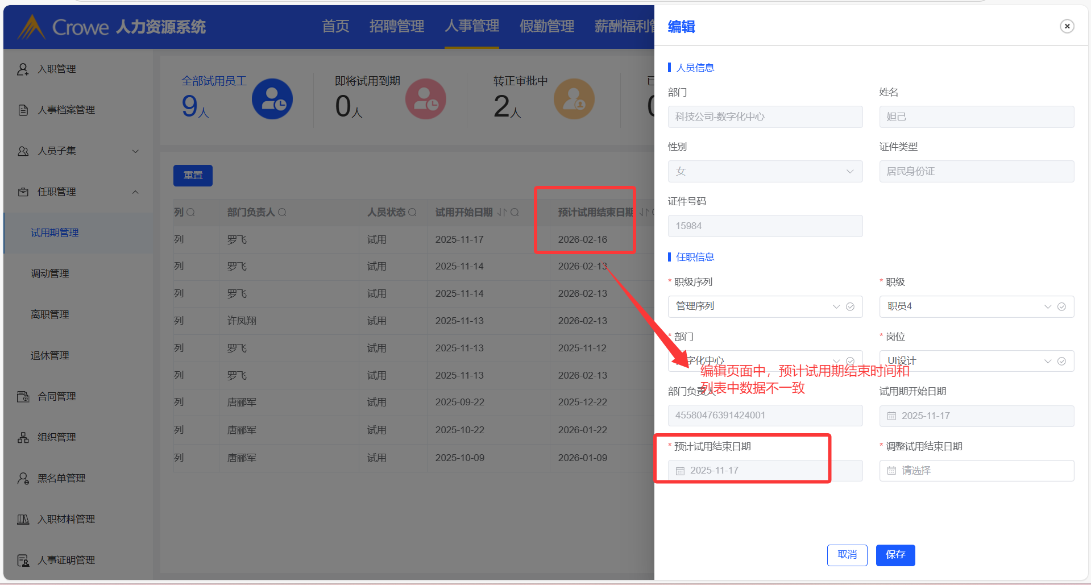Go to 首页 in top navigation
1091x585 pixels.
click(335, 27)
